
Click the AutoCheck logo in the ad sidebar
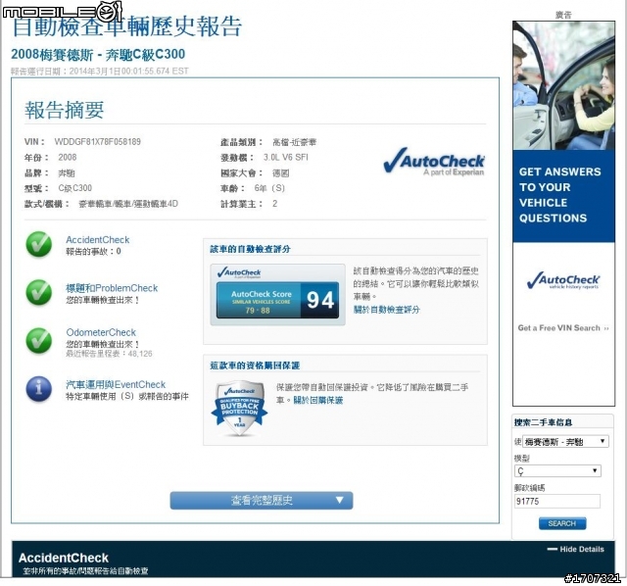563,280
